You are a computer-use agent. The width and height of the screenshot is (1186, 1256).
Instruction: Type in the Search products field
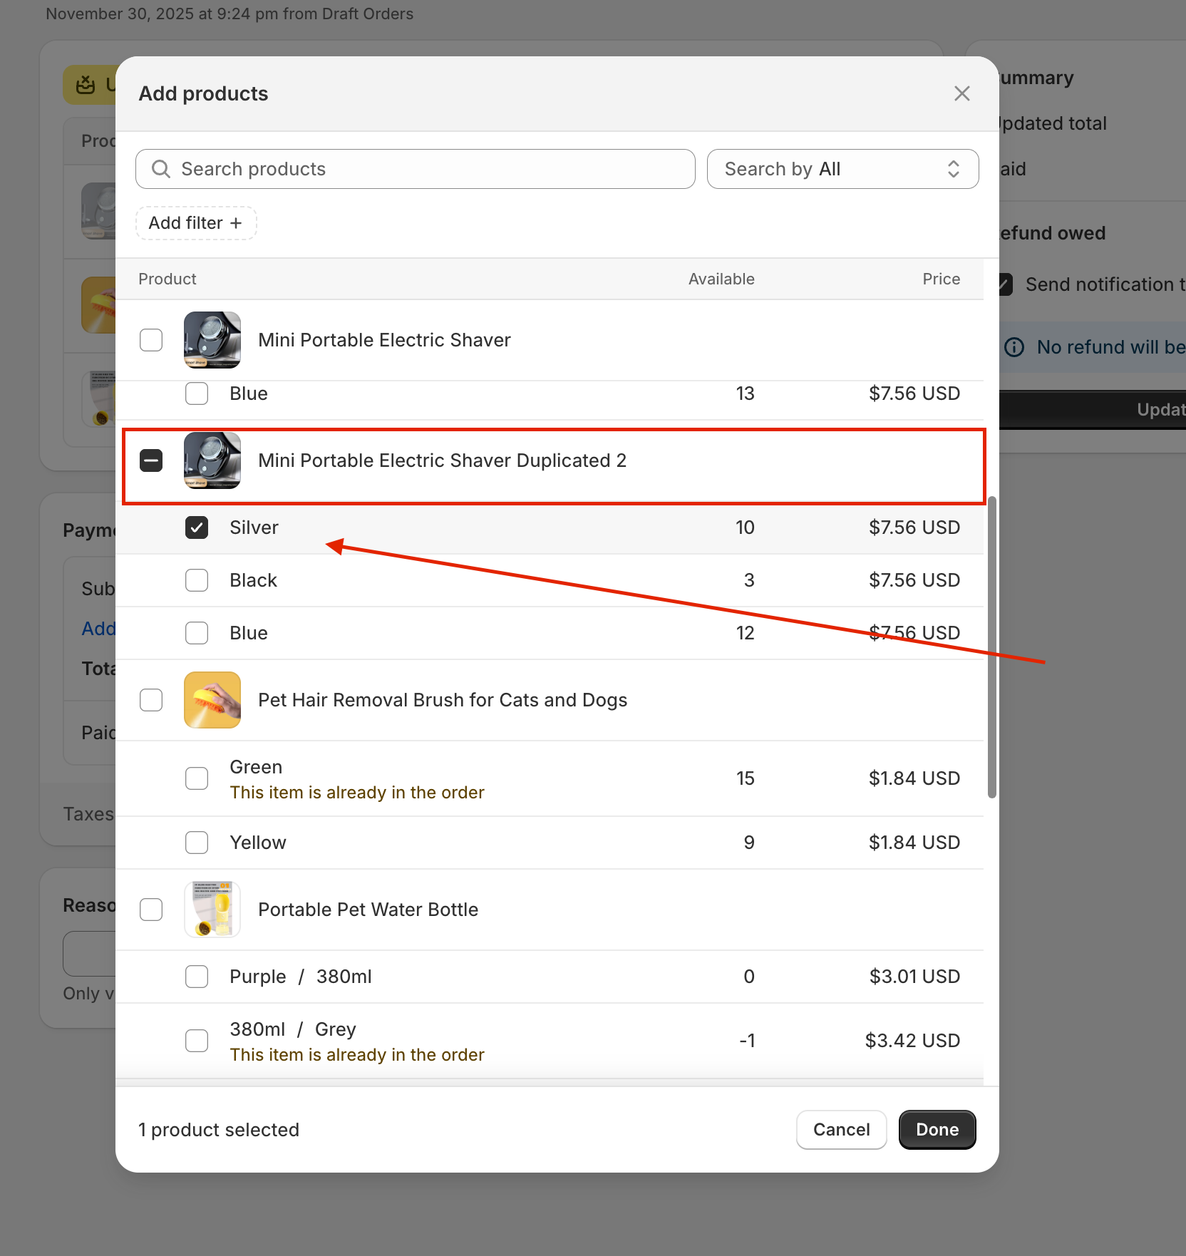(428, 169)
